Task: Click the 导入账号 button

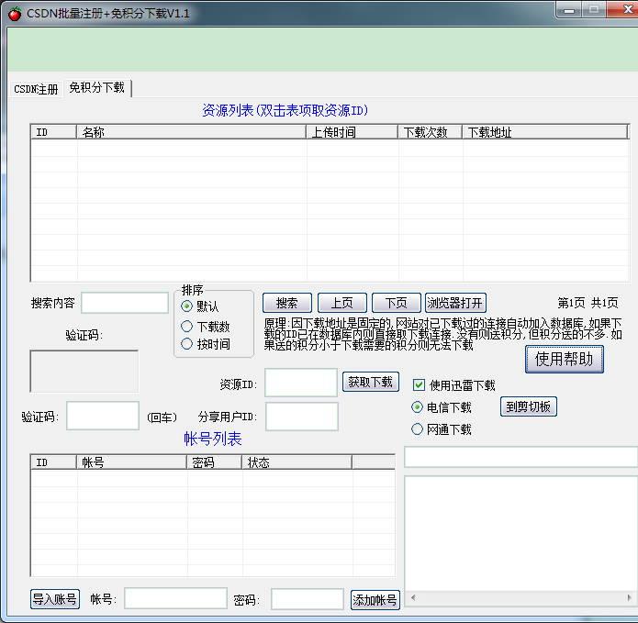Action: (x=55, y=599)
